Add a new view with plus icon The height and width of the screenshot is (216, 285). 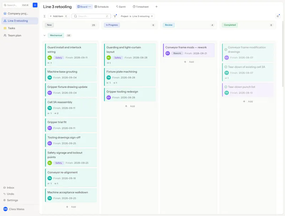pos(156,6)
